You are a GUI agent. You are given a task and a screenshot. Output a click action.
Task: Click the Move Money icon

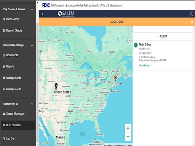4,19
